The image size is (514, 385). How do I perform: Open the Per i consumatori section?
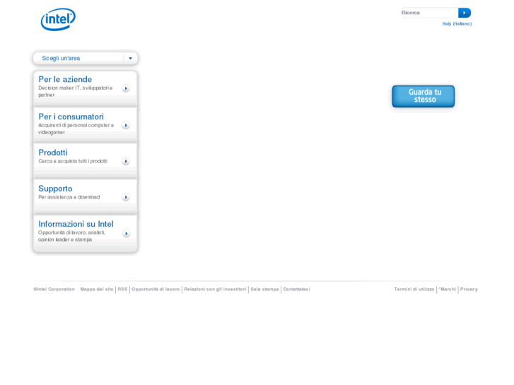pos(71,117)
